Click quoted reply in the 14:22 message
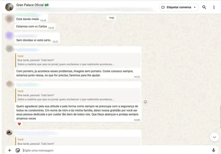 (x=78, y=61)
